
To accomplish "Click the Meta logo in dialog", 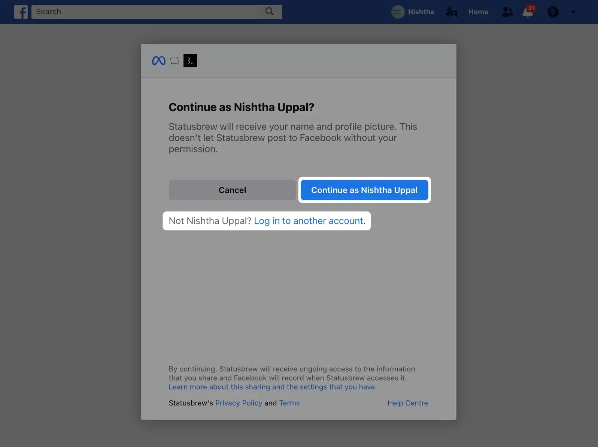I will (x=159, y=61).
